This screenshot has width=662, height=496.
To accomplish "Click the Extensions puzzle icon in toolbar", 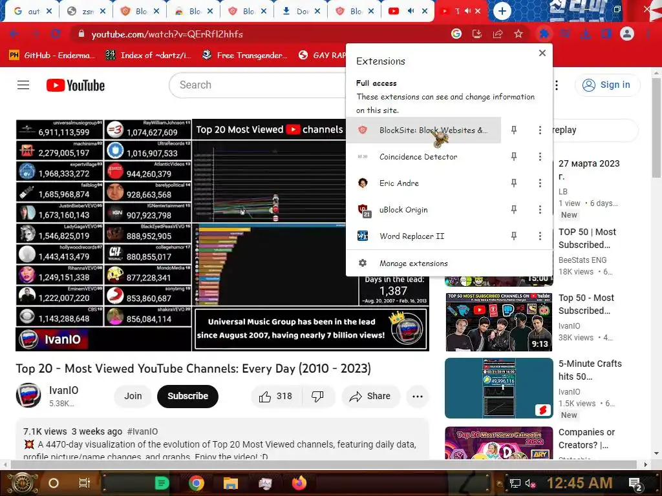I will tap(544, 34).
